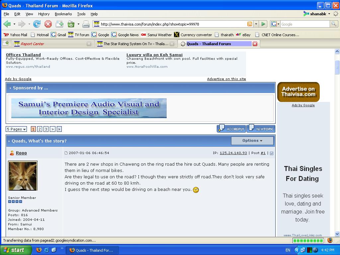Click the Advertise on this site link
Viewport: 340px width, 255px height.
[226, 79]
